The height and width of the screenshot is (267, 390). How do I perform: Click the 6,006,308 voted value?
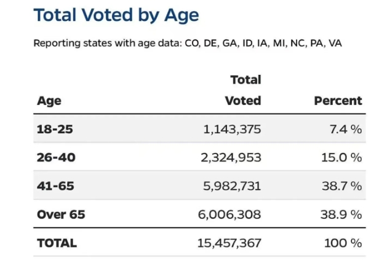229,215
